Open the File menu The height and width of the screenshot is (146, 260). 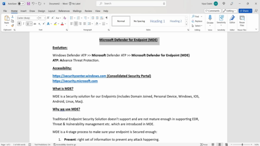(x=5, y=11)
